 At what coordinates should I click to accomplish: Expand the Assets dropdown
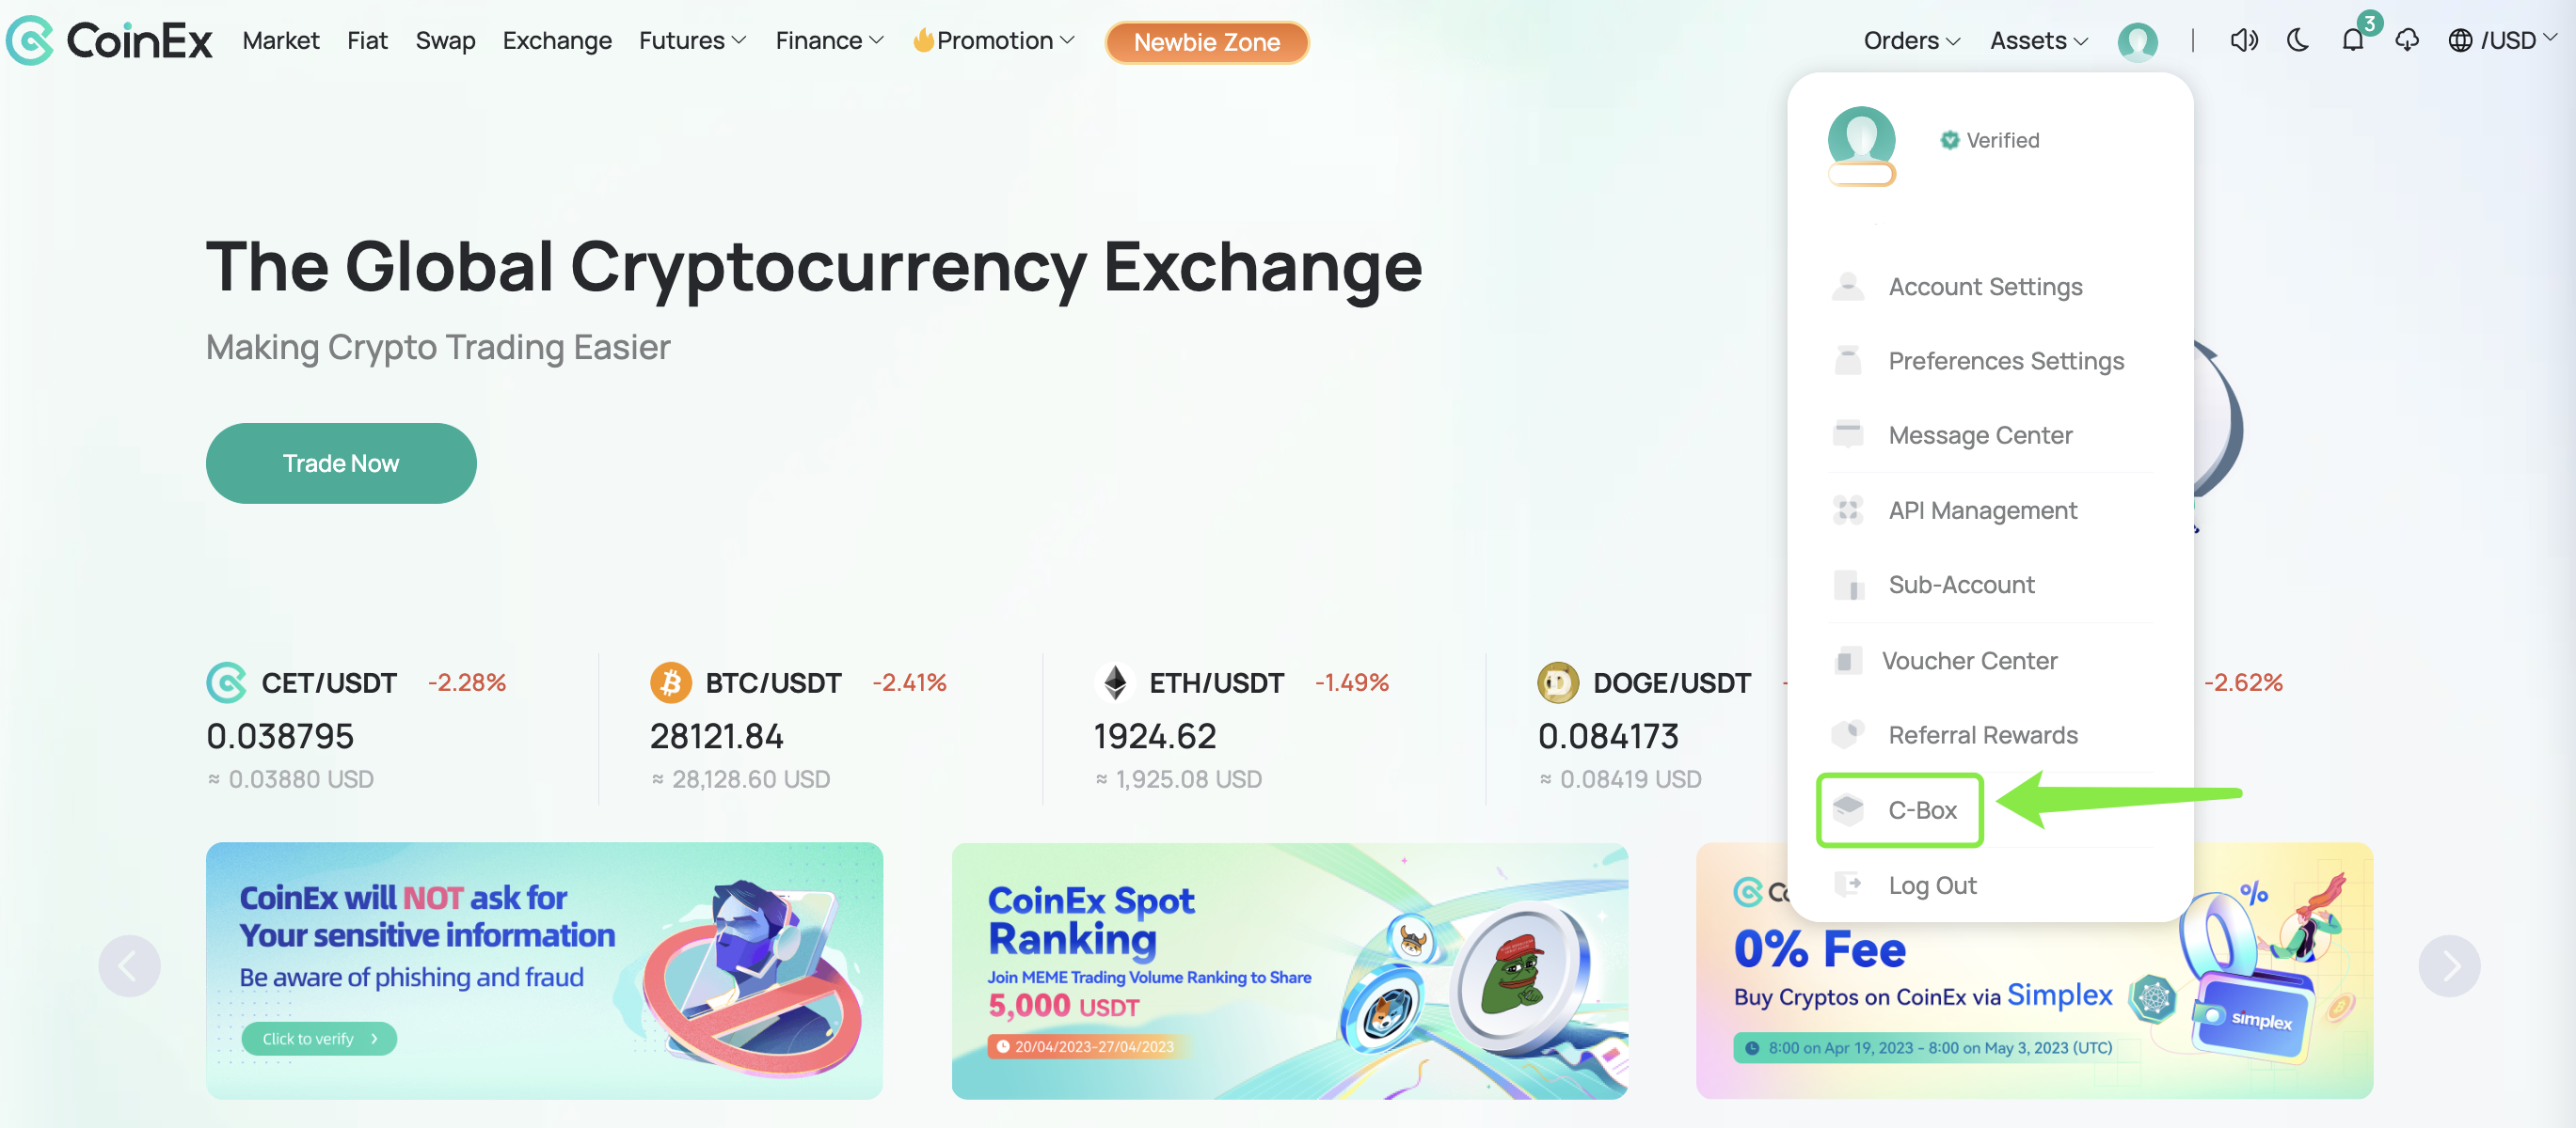click(2038, 41)
